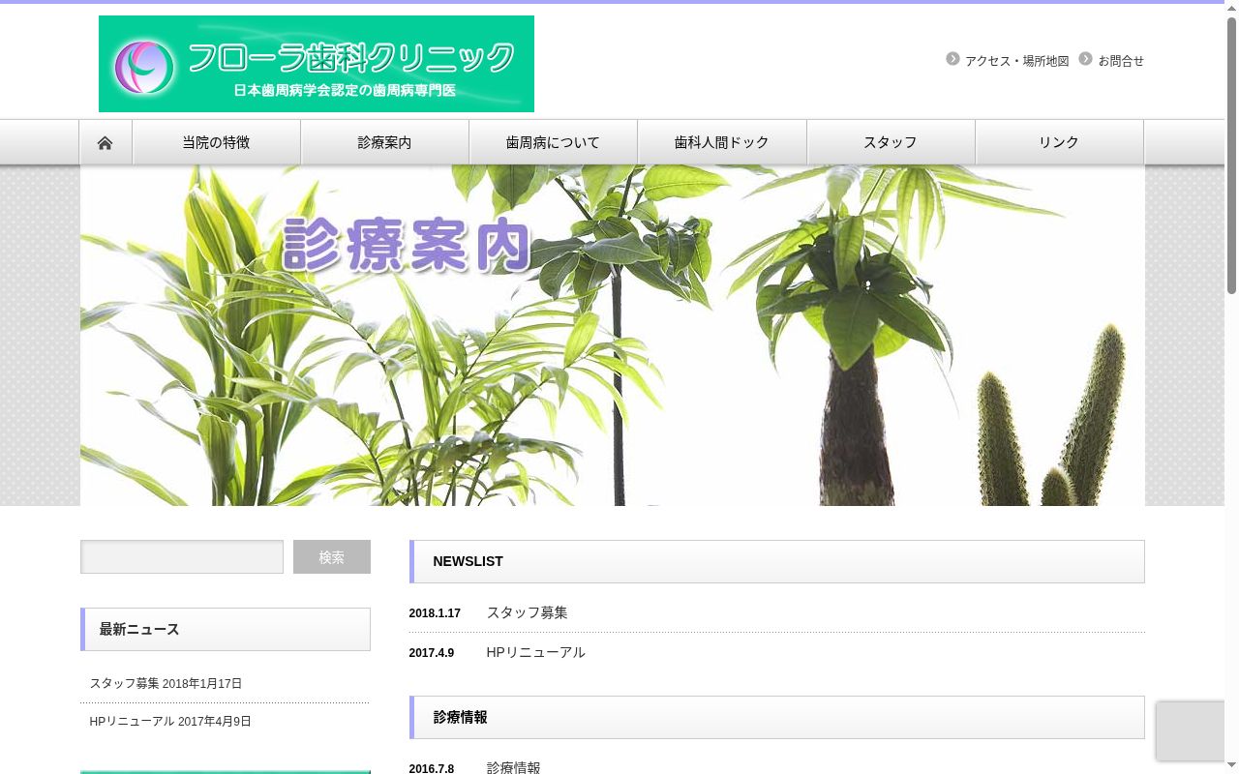
Task: Open the 診療案内 menu item
Action: click(x=384, y=142)
